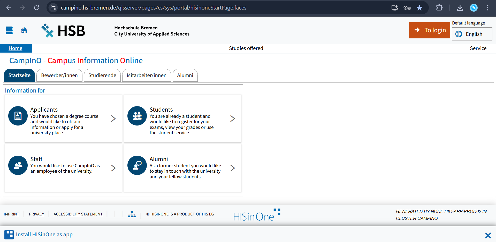Expand the Applicants card chevron
Image resolution: width=496 pixels, height=242 pixels.
[x=113, y=119]
